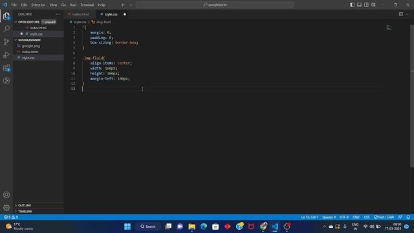Toggle the secondary side bar layout icon
The height and width of the screenshot is (233, 414).
[366, 5]
